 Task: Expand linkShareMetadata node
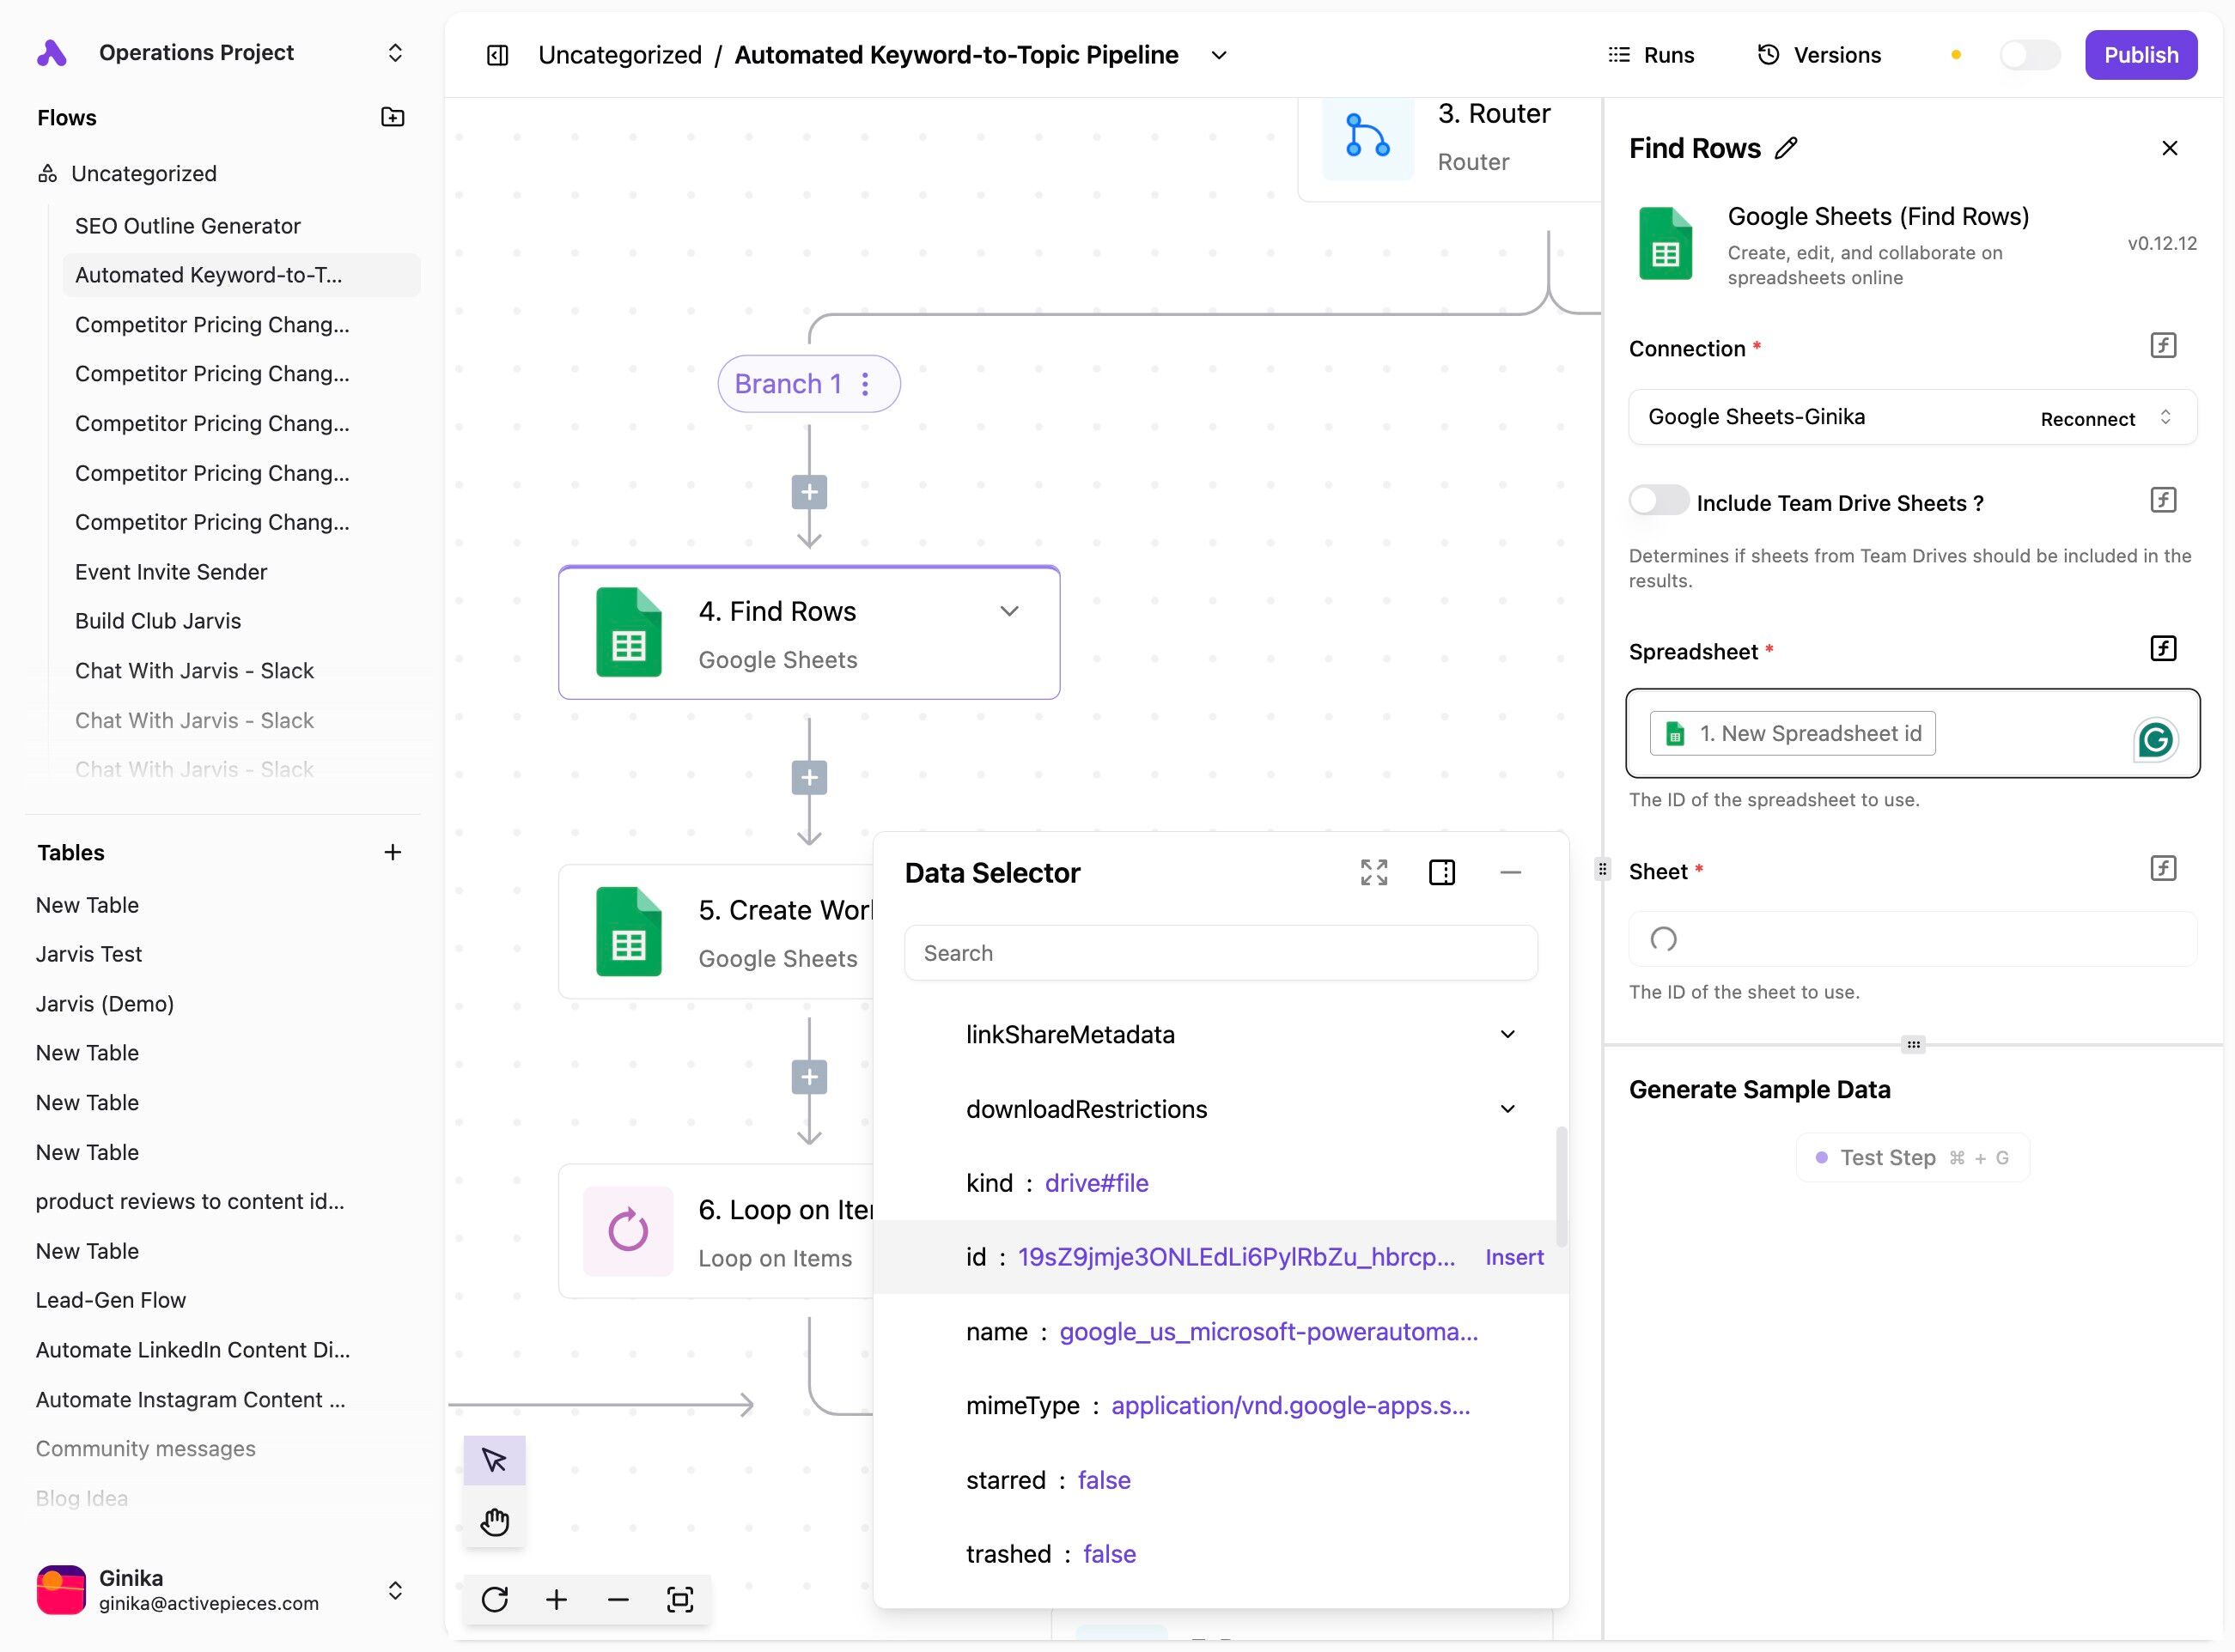tap(1507, 1034)
